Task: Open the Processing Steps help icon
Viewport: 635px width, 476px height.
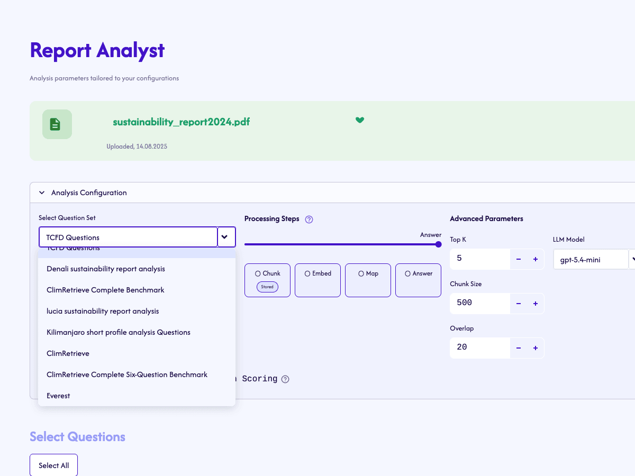Action: pyautogui.click(x=309, y=219)
